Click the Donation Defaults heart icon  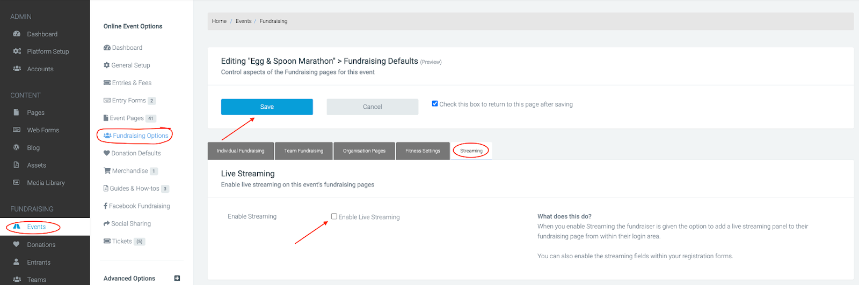tap(106, 153)
